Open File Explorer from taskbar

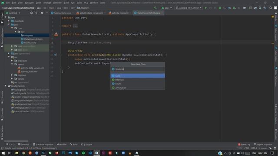[17, 153]
